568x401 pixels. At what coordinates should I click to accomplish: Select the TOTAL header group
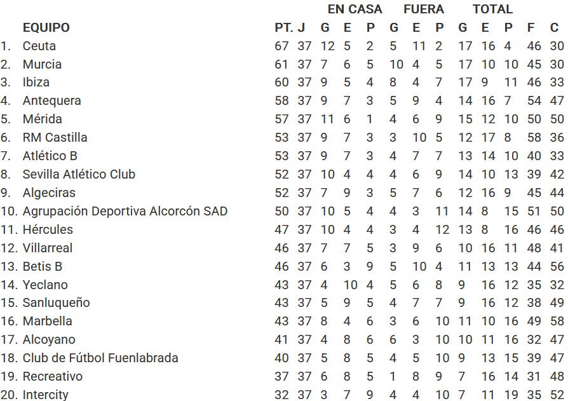click(492, 9)
